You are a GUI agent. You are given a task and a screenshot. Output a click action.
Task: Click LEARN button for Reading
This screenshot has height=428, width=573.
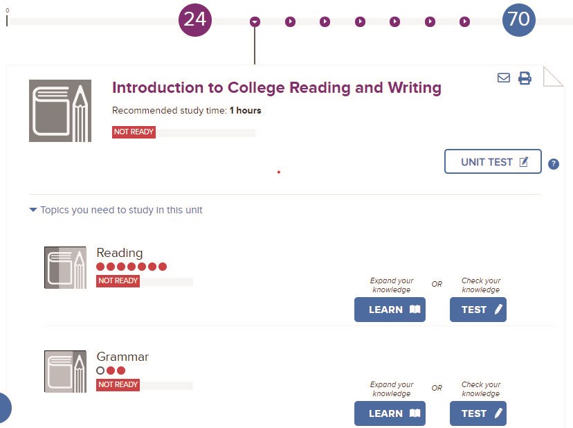click(390, 310)
